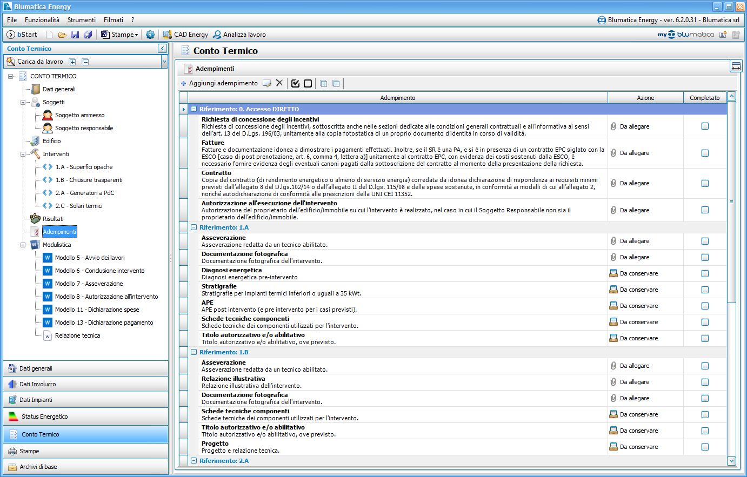Open settings with the gear icon
Screen dimensions: 747x477
click(x=150, y=35)
